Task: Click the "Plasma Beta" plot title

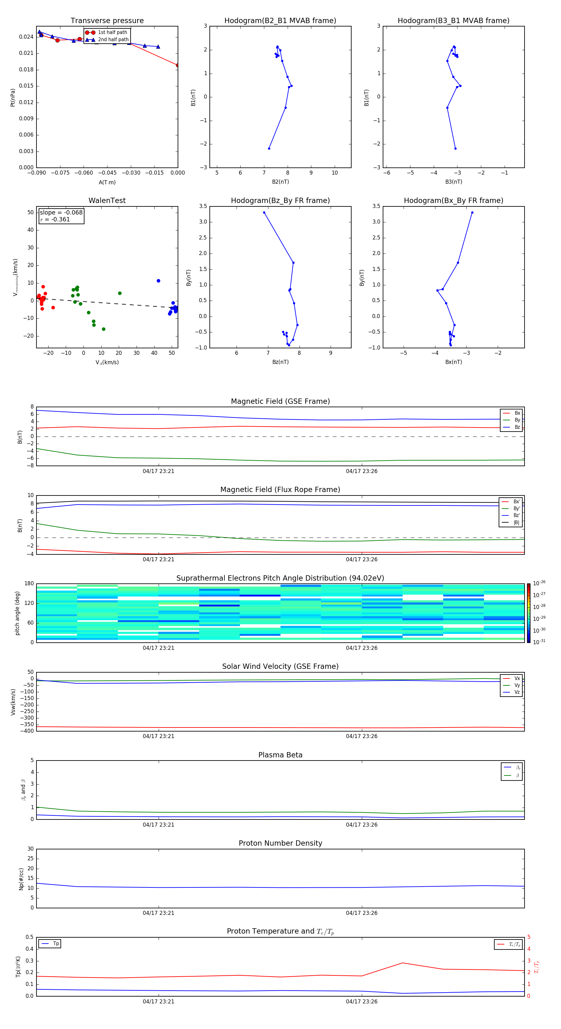Action: 280,755
